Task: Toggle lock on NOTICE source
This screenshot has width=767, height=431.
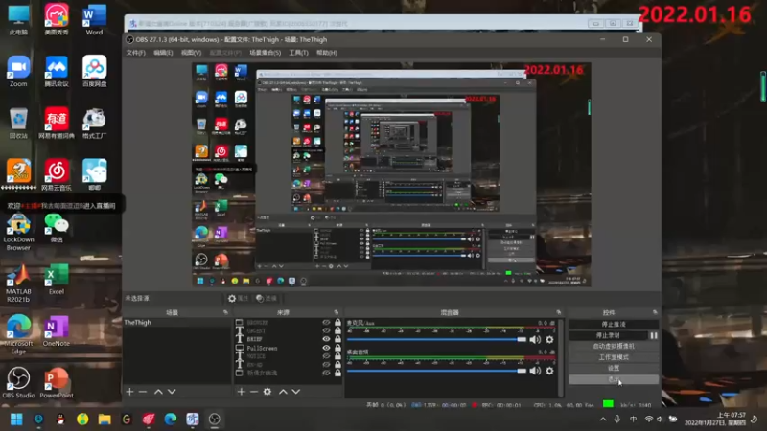Action: [x=337, y=356]
